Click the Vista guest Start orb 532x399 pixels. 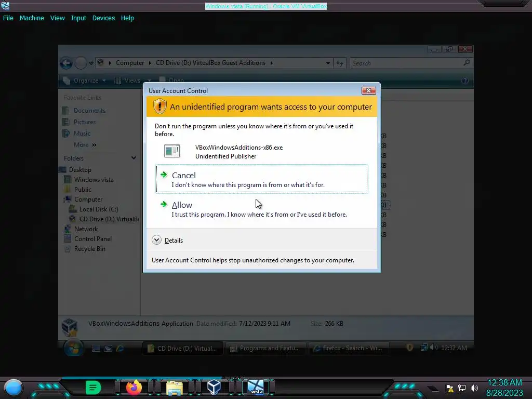[73, 348]
